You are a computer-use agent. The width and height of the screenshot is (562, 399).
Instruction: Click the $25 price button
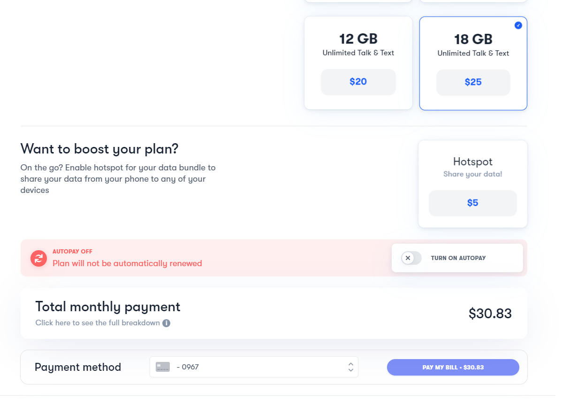click(473, 82)
